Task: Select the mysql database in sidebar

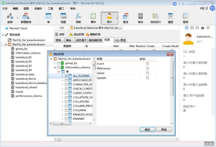Action: click(x=19, y=92)
